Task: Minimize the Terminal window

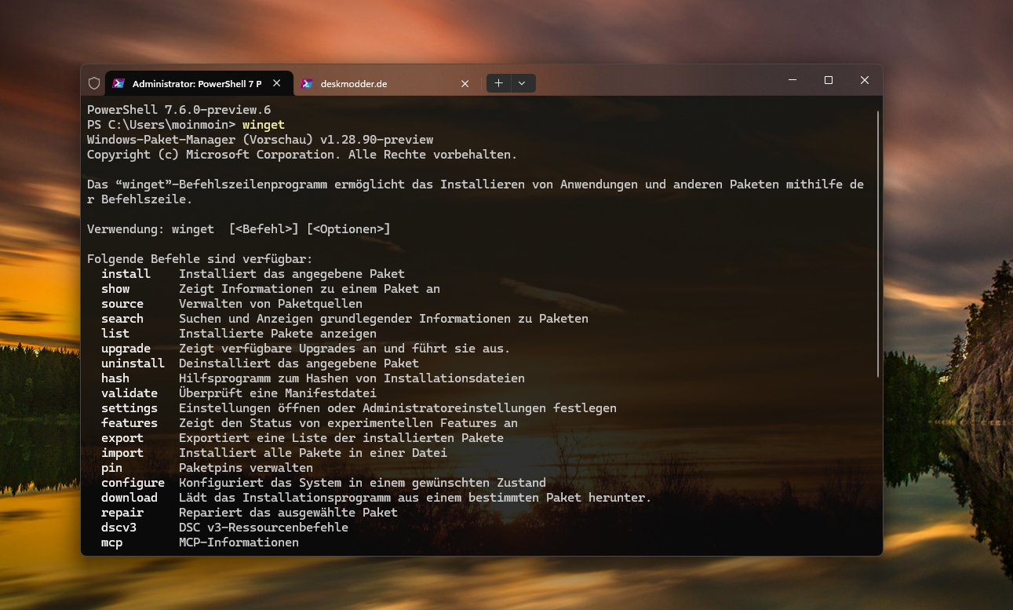Action: click(793, 80)
